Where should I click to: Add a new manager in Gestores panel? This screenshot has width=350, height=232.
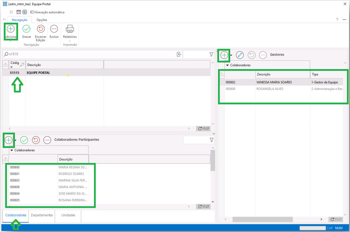[x=224, y=55]
